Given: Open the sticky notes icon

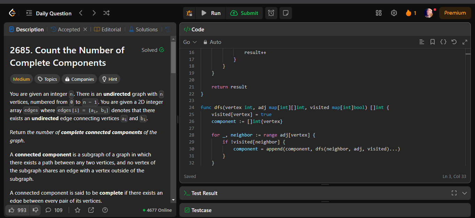Looking at the screenshot, I should 285,13.
